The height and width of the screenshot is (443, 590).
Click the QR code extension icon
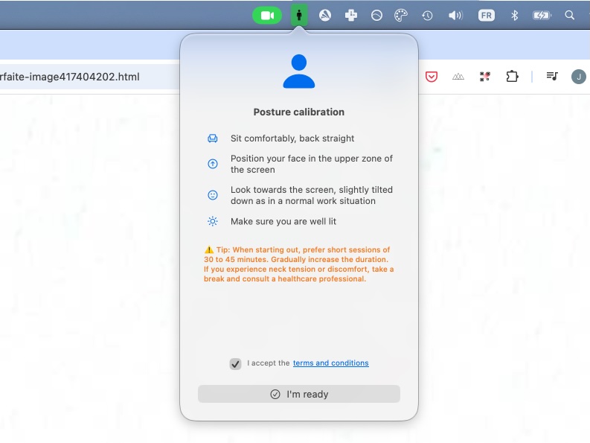(x=485, y=77)
